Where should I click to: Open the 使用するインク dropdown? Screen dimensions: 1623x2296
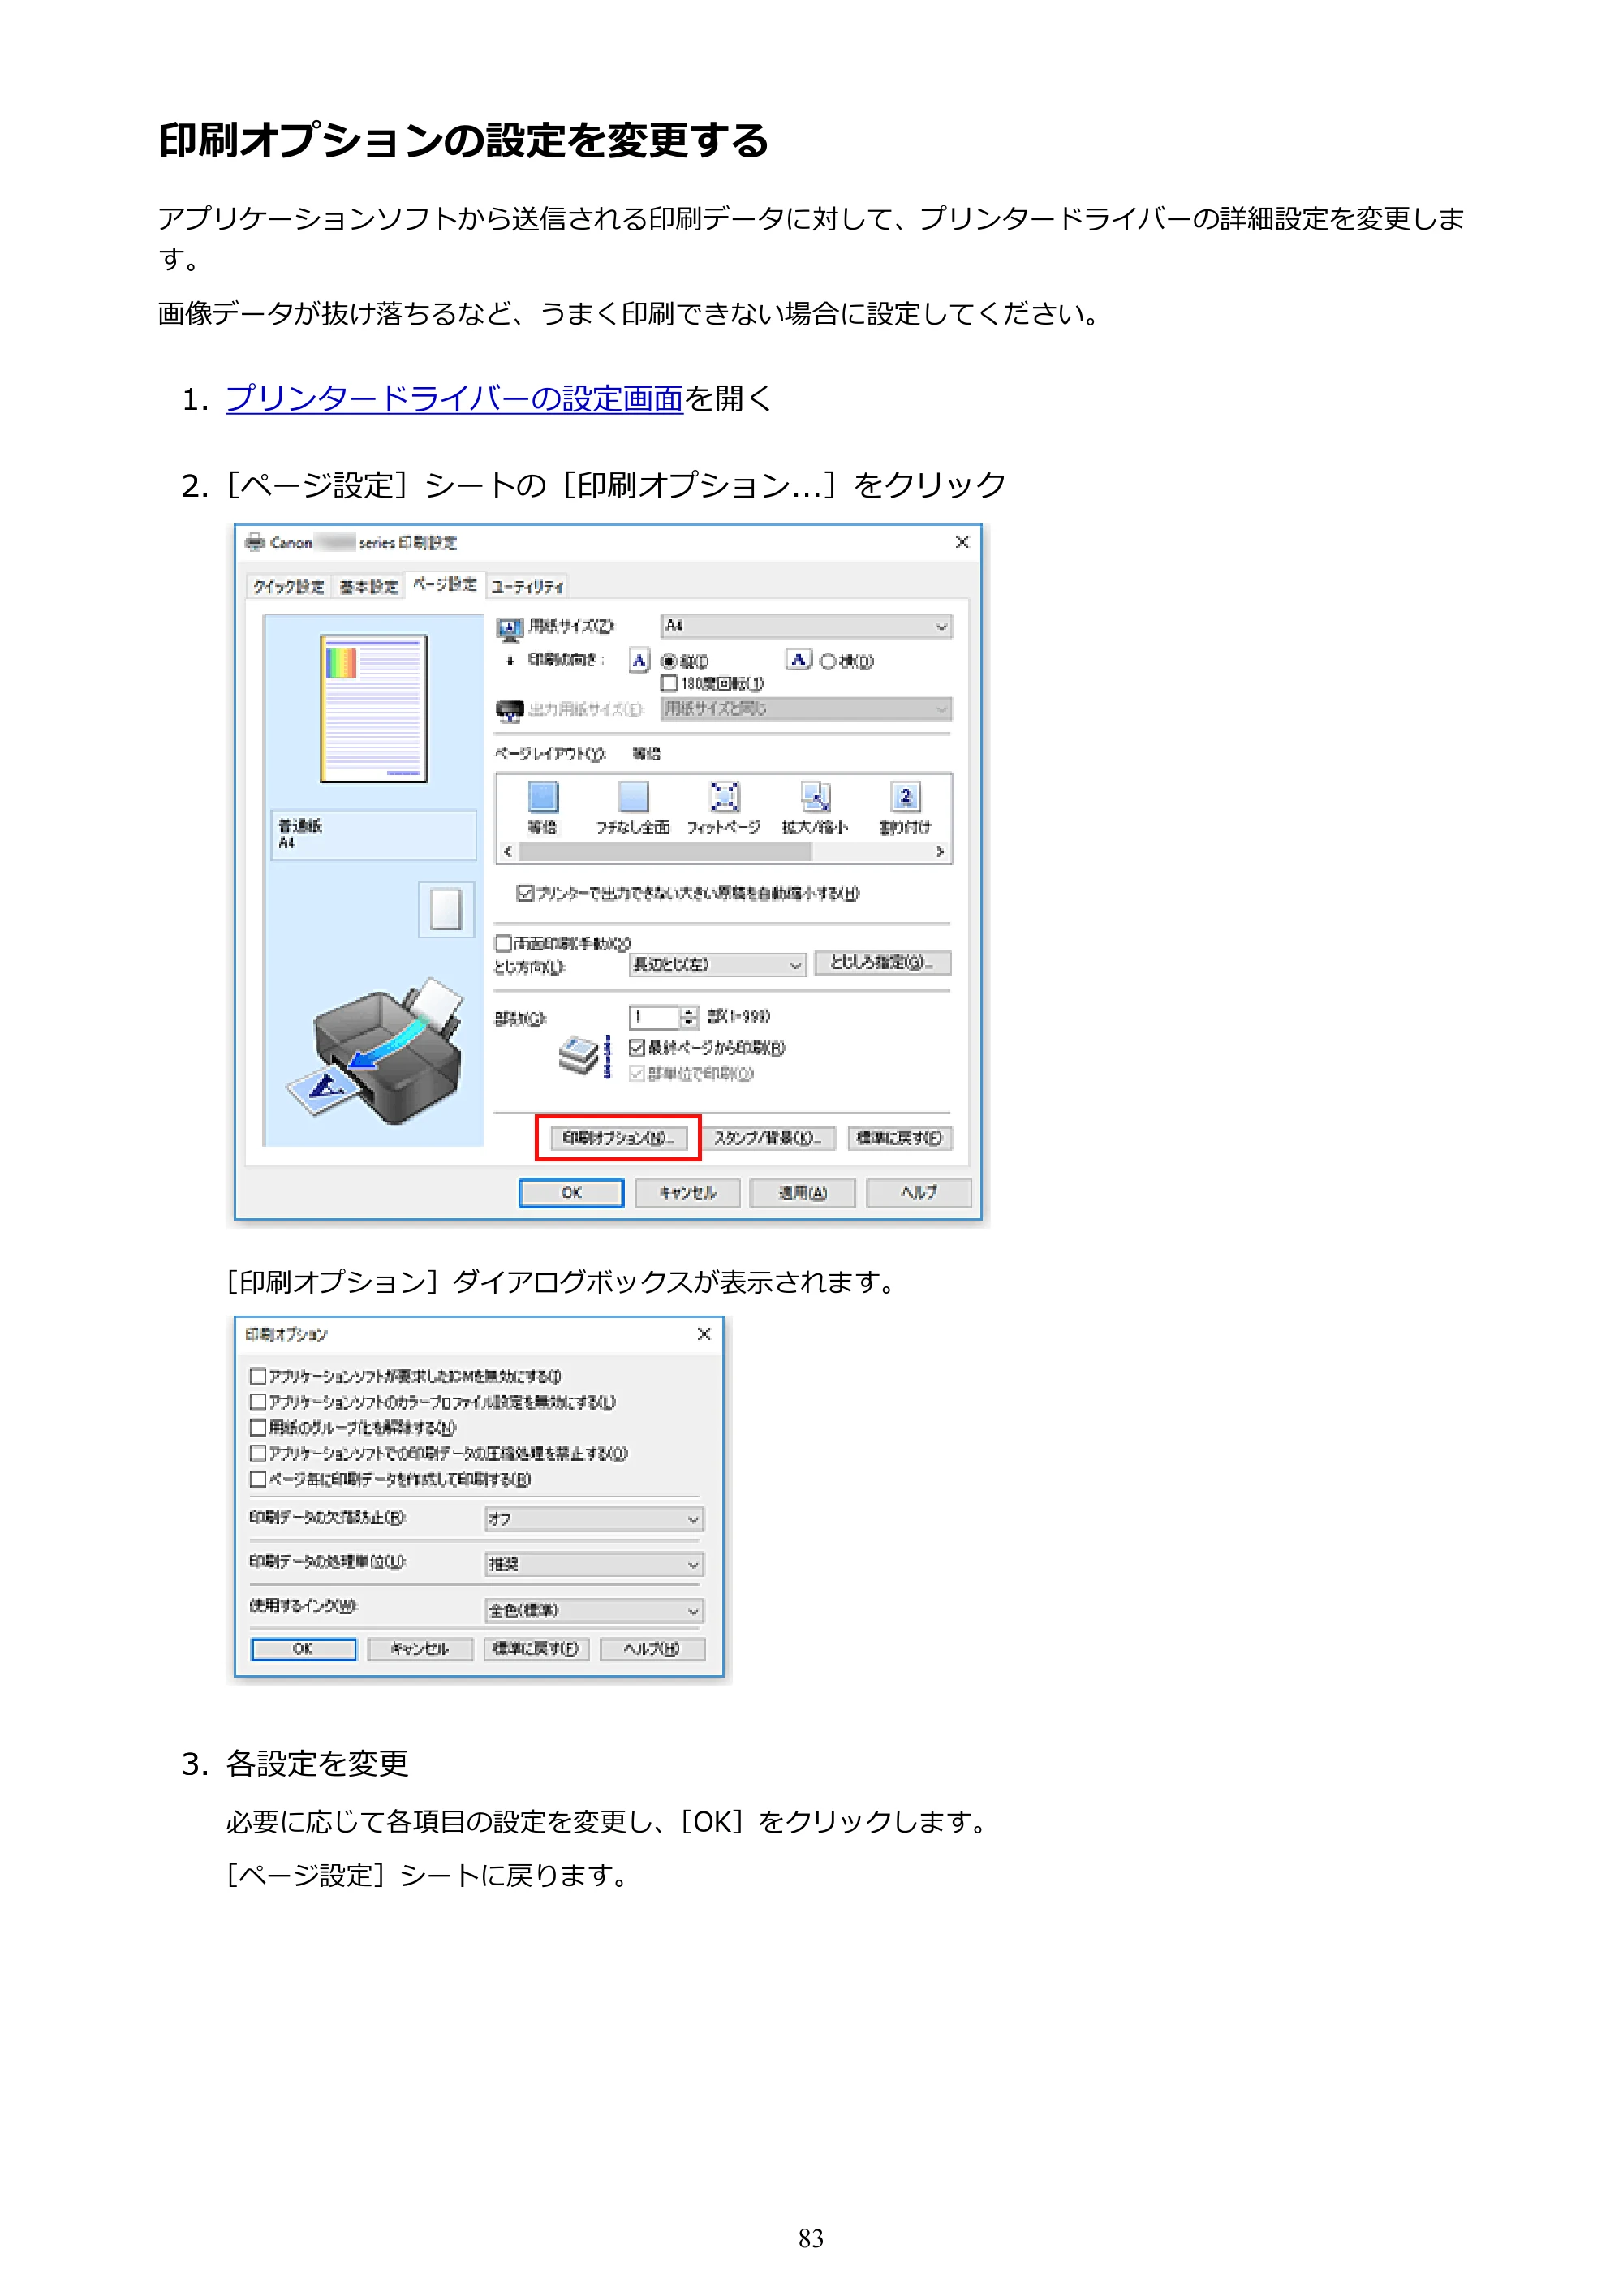tap(594, 1610)
